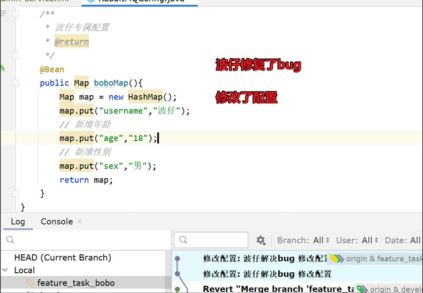Open log settings gear icon
This screenshot has height=293, width=423.
[260, 240]
